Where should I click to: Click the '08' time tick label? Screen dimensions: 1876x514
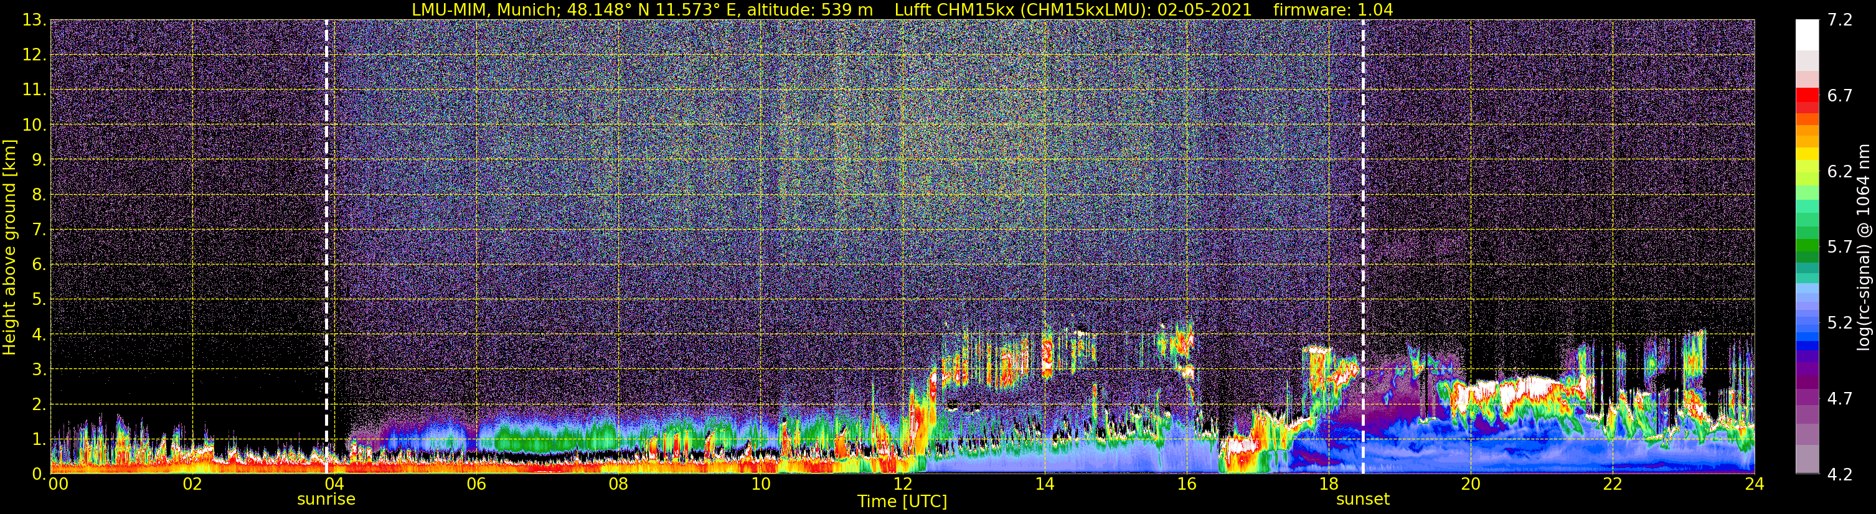pyautogui.click(x=618, y=485)
